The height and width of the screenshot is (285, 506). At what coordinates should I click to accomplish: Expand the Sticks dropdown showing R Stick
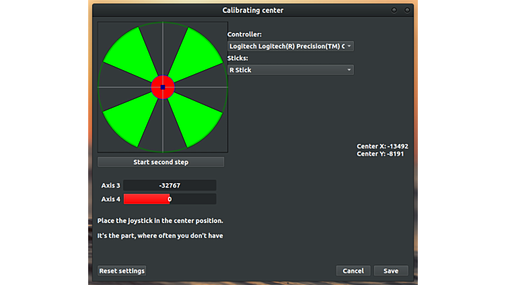pos(290,70)
